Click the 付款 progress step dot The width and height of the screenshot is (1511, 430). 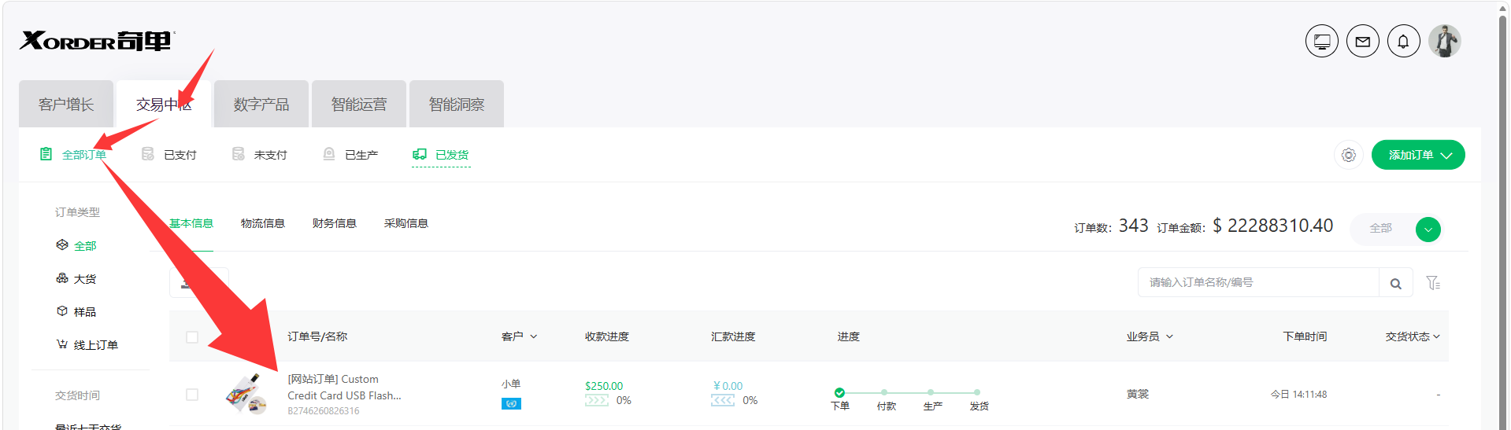(x=884, y=392)
